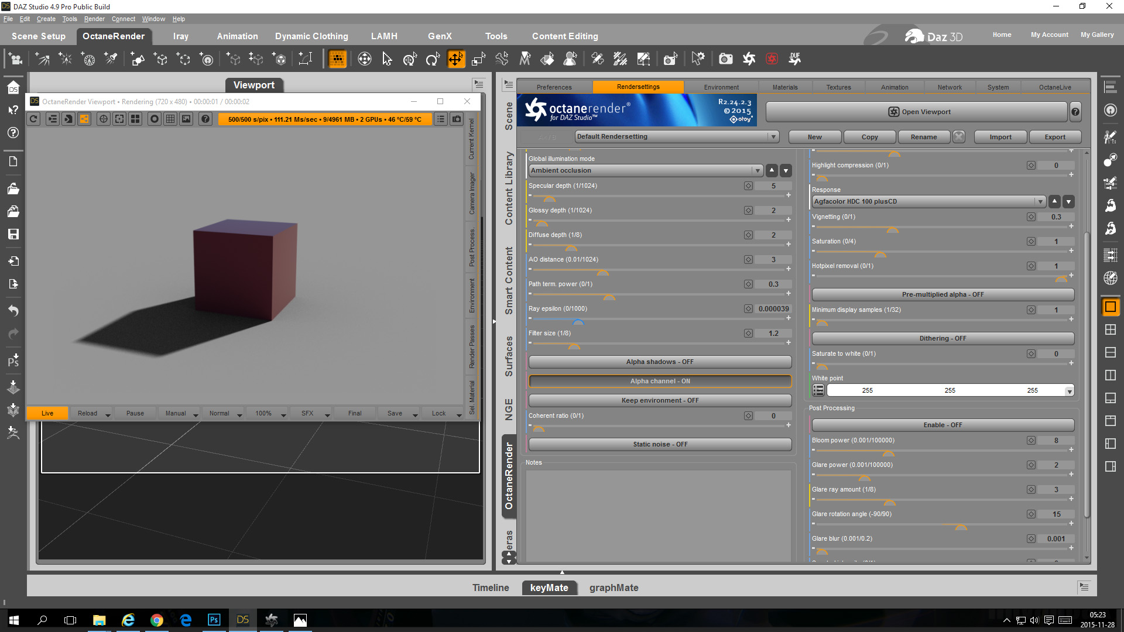
Task: Switch to the Environment tab
Action: coord(721,87)
